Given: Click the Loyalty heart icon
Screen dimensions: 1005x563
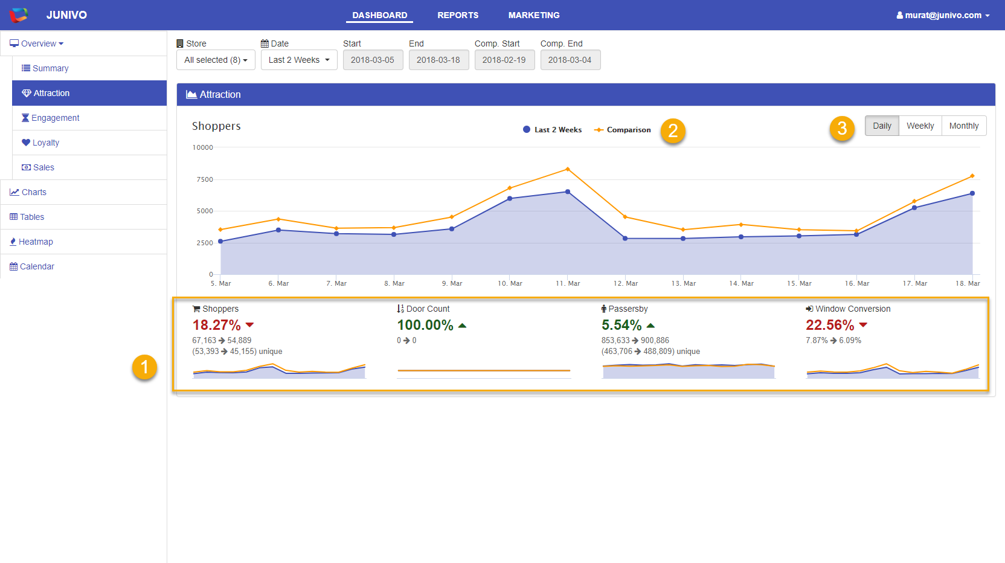Looking at the screenshot, I should (26, 143).
